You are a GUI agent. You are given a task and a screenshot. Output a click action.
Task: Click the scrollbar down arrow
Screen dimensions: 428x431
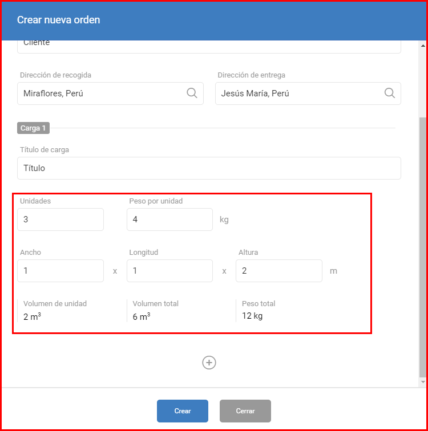point(423,382)
